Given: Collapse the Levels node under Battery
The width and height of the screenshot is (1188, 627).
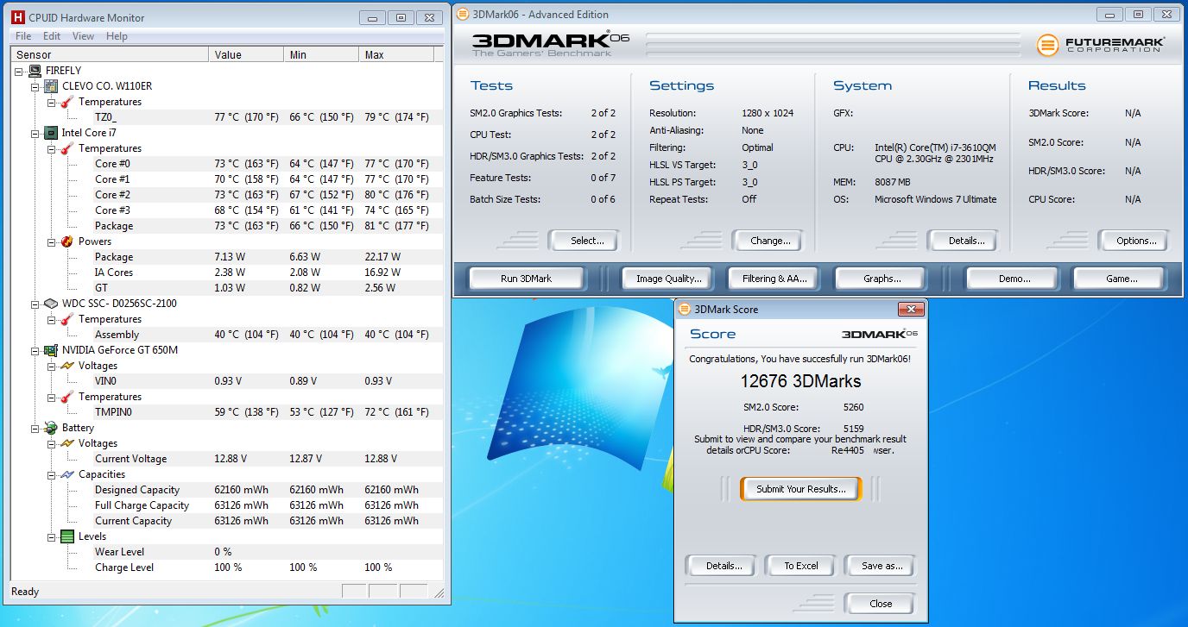Looking at the screenshot, I should pos(51,536).
